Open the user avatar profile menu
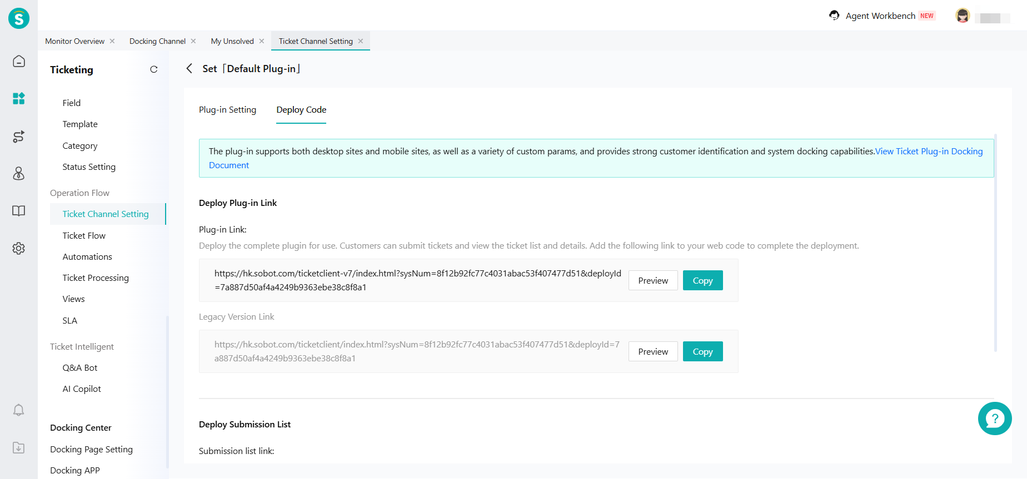 point(963,16)
